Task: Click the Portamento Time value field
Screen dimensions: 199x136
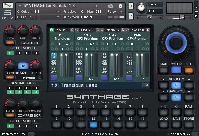Action: (x=31, y=134)
